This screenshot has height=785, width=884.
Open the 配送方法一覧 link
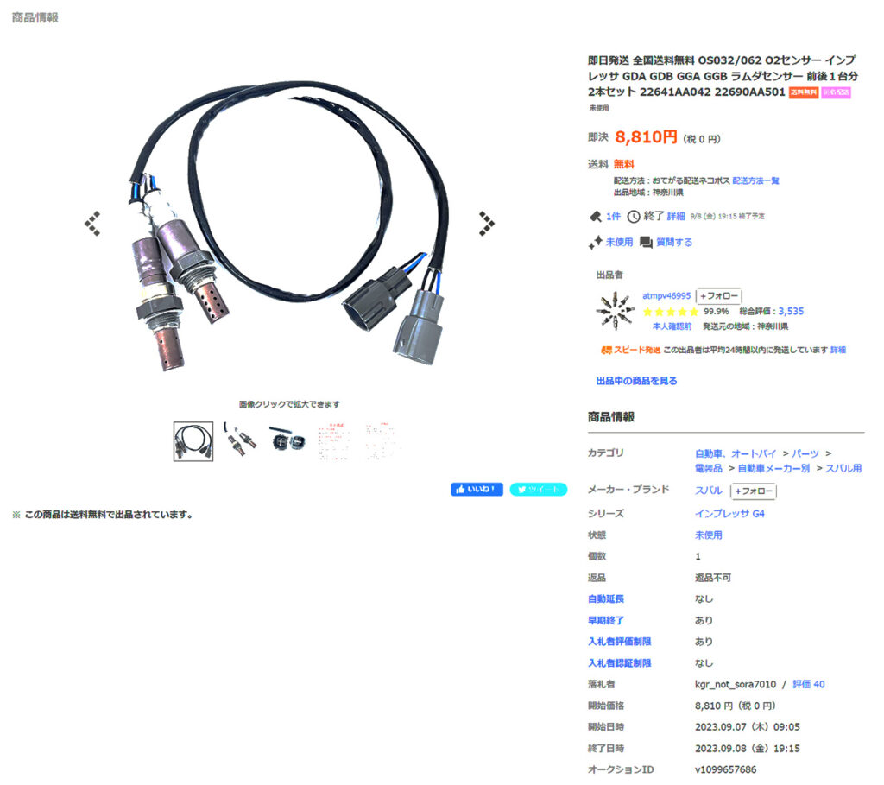coord(755,180)
